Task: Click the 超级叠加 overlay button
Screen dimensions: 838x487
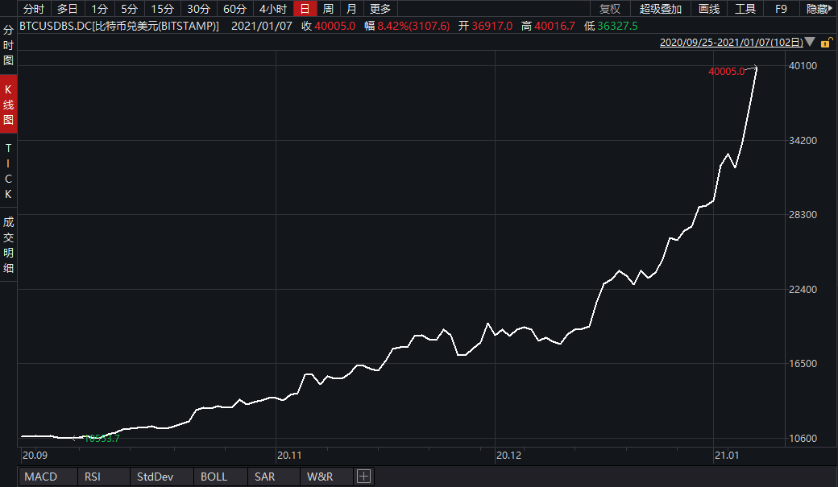Action: tap(660, 9)
